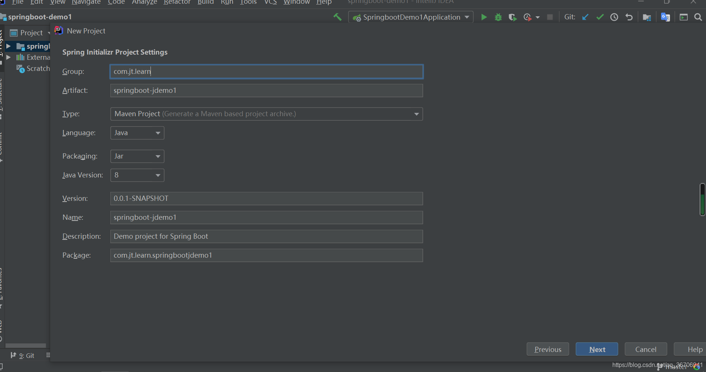Open the Java Version dropdown
Image resolution: width=706 pixels, height=372 pixels.
point(158,175)
